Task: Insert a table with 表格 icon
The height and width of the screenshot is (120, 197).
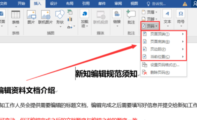Action: (x=16, y=14)
